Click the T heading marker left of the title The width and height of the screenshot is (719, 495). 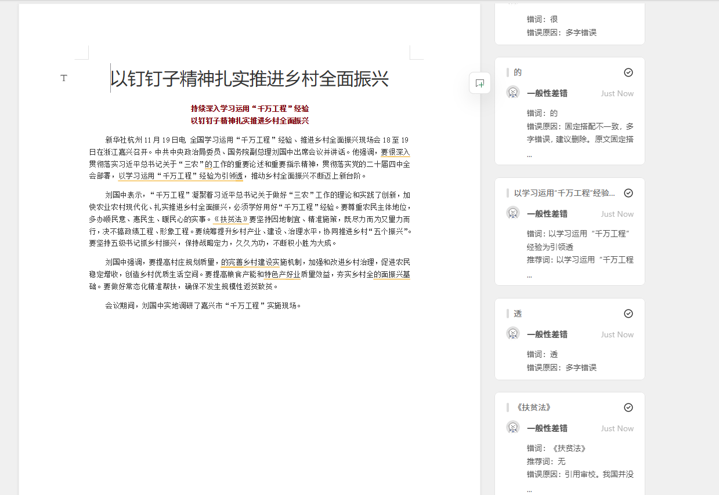pos(64,78)
